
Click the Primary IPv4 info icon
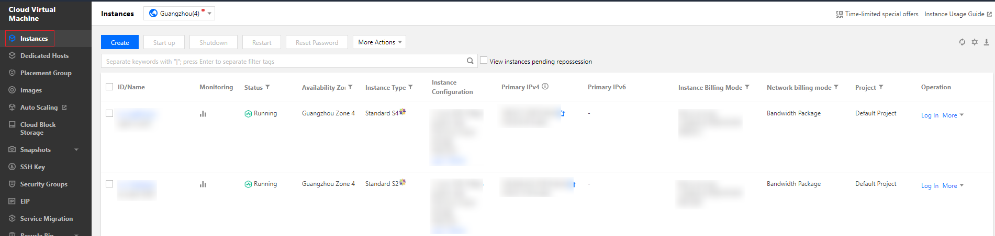pyautogui.click(x=545, y=87)
